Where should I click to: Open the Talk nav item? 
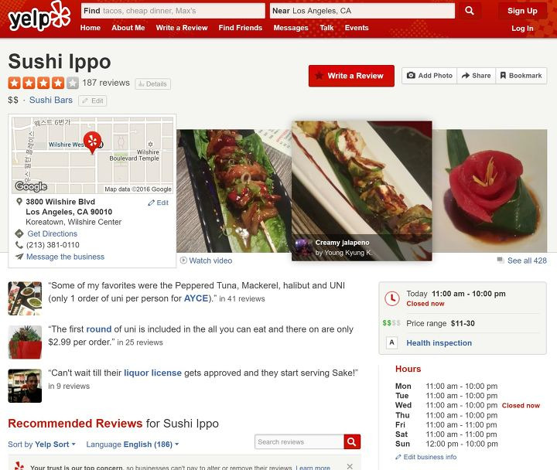[x=326, y=28]
